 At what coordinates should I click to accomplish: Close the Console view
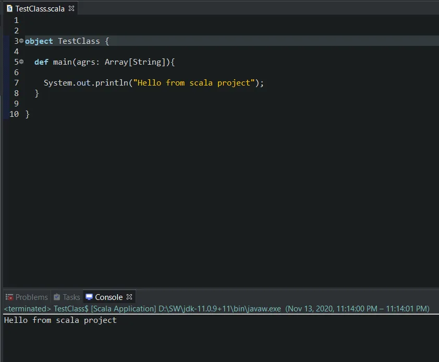tap(129, 297)
